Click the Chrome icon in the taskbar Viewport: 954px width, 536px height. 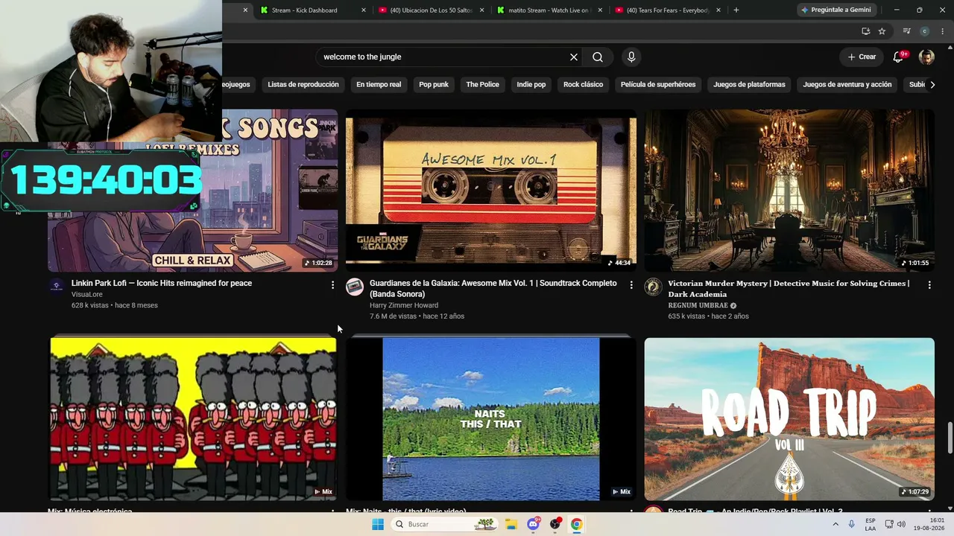(x=576, y=524)
